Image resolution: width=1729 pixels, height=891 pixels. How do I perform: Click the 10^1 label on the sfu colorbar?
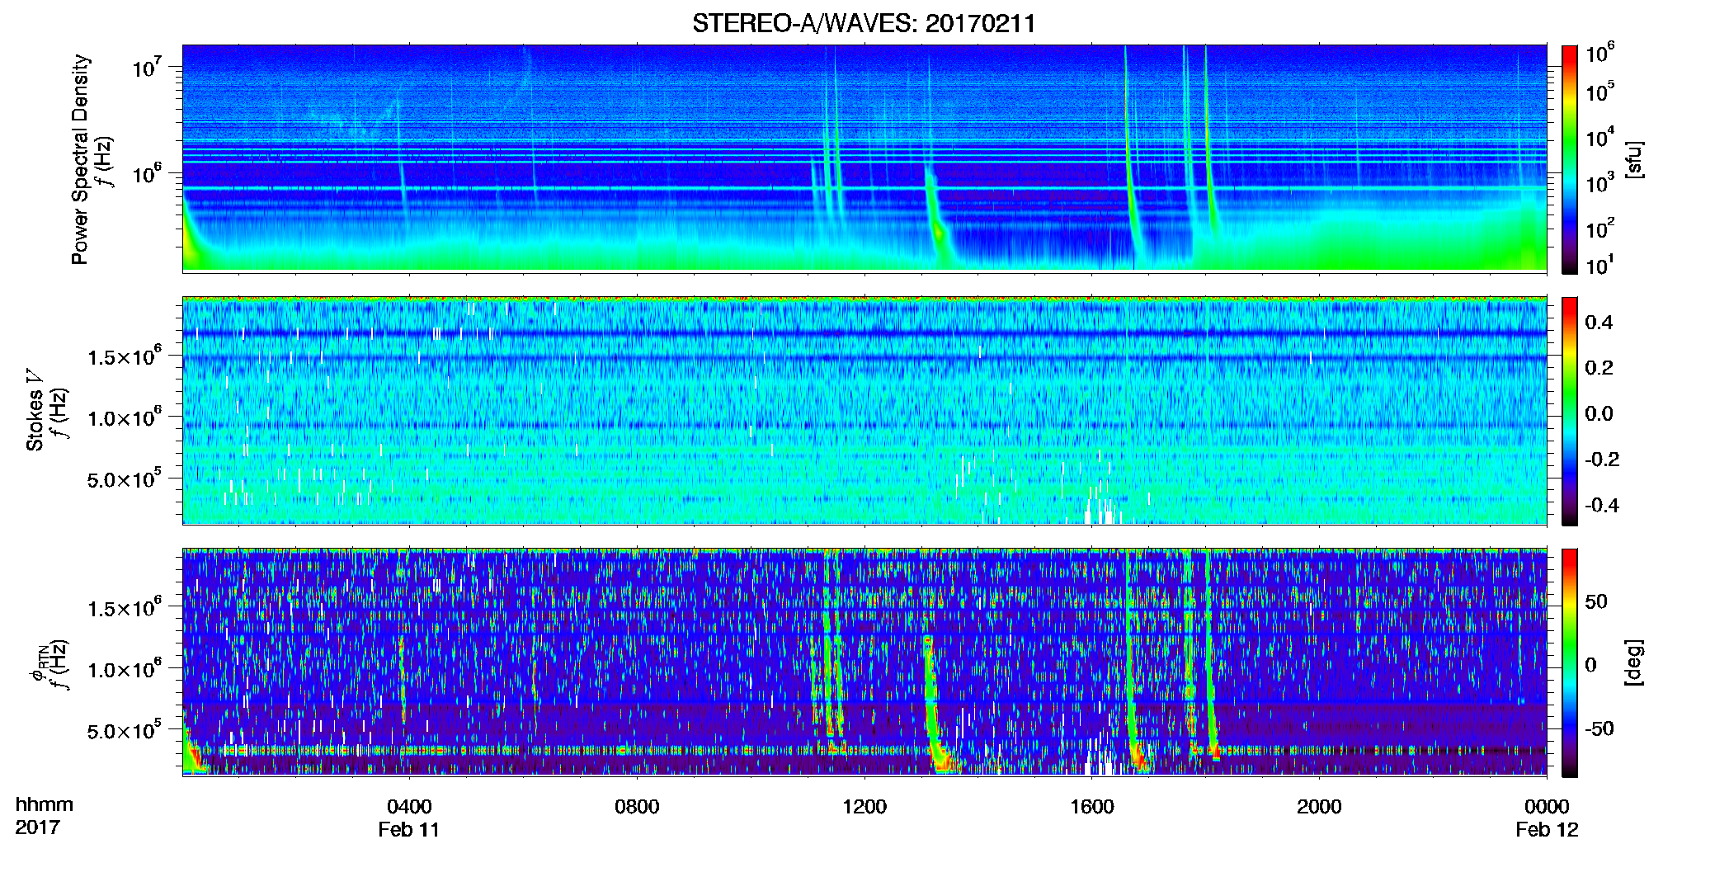pyautogui.click(x=1600, y=266)
